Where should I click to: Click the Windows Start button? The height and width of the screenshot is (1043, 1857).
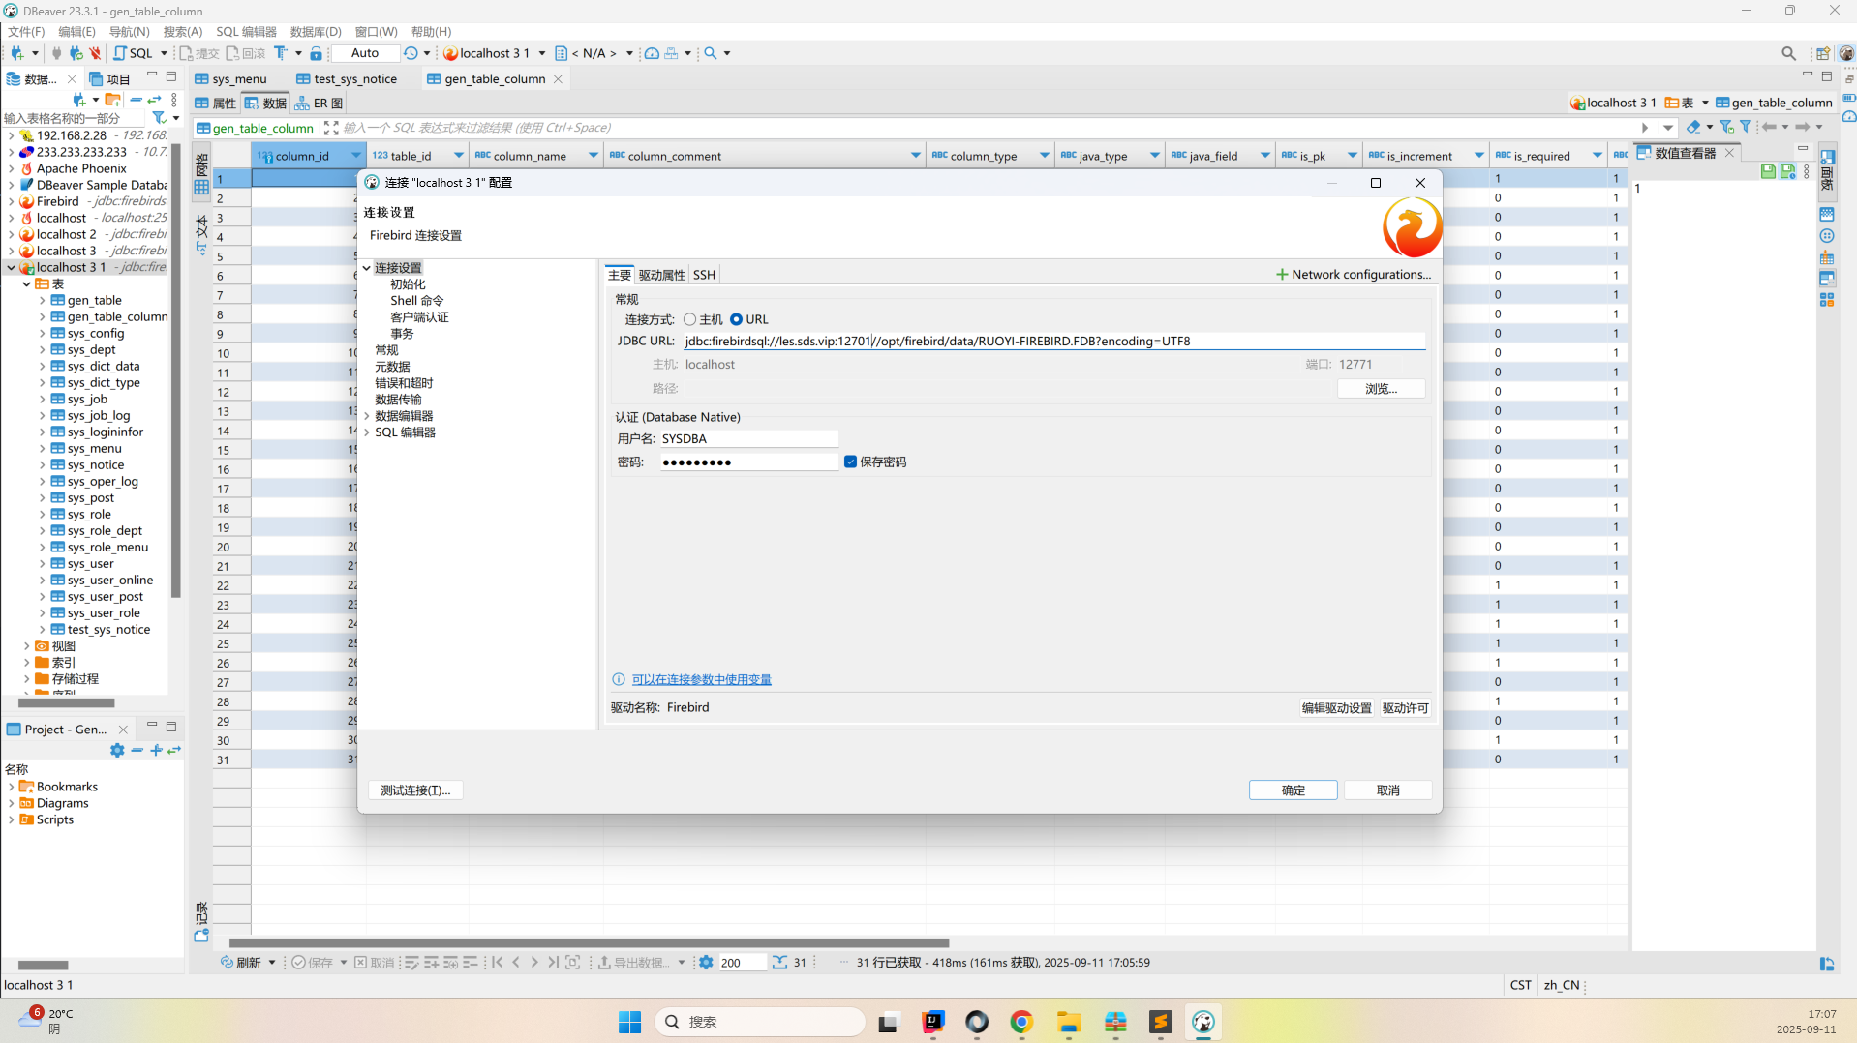[629, 1022]
